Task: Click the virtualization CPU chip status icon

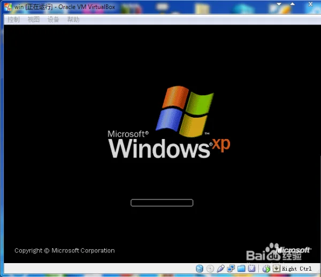Action: tap(251, 268)
